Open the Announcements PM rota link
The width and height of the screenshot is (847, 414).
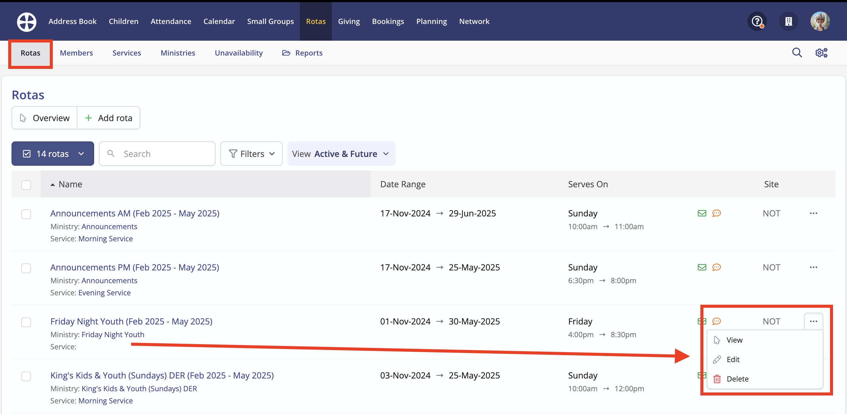134,267
